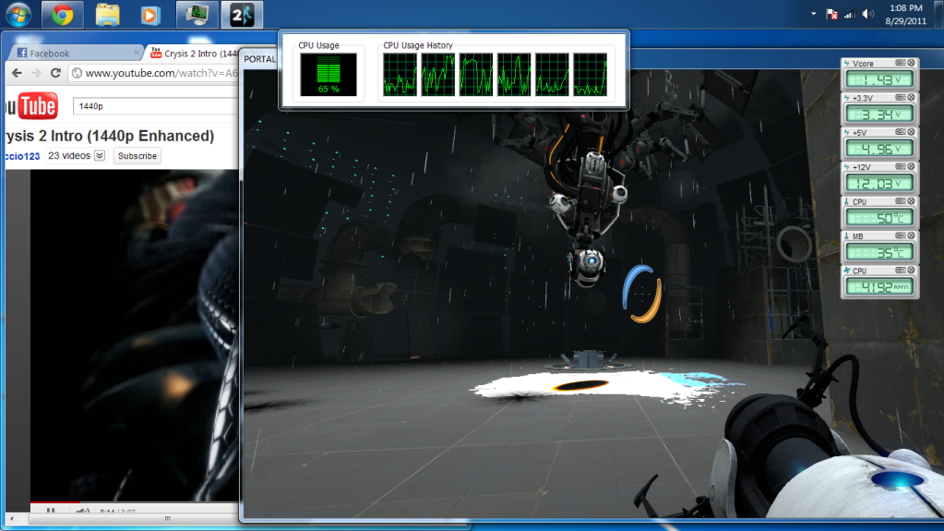The image size is (944, 531).
Task: Open Windows Explorer folder taskbar icon
Action: pyautogui.click(x=107, y=15)
